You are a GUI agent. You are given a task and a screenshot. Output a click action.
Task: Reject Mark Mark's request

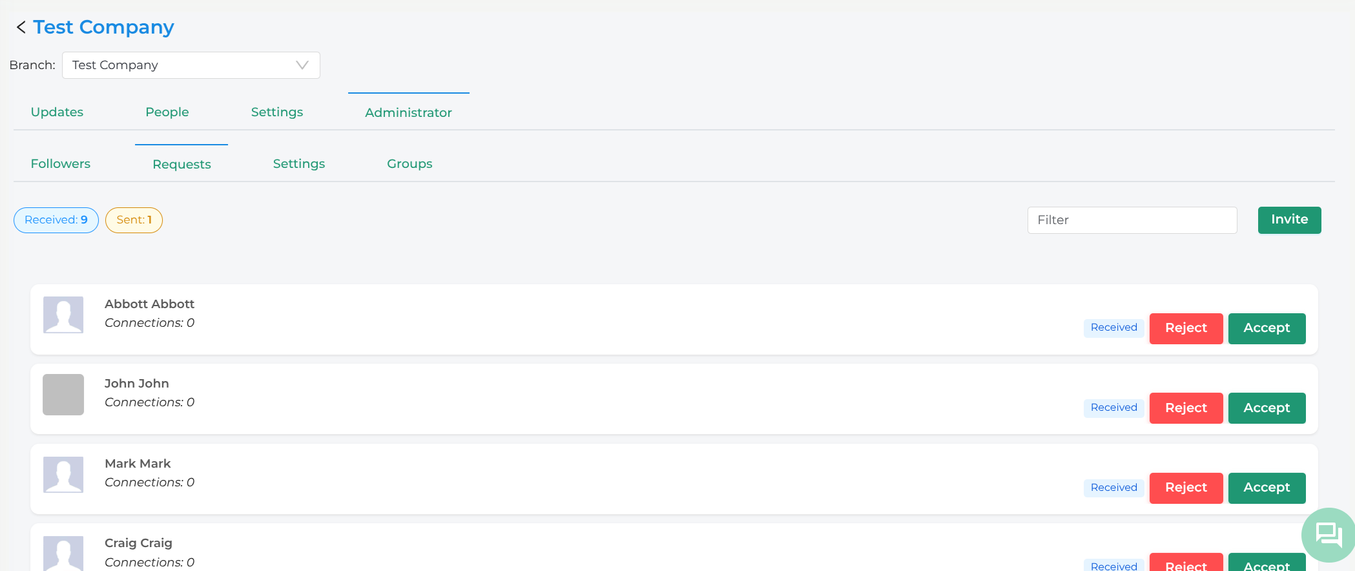pos(1186,488)
